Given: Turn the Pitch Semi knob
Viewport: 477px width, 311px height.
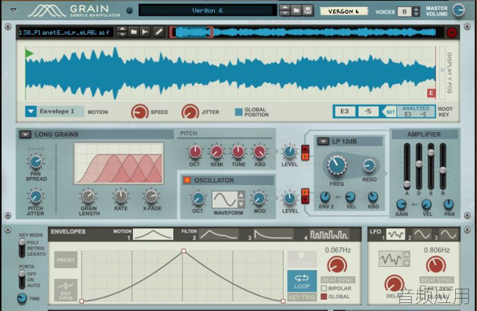Looking at the screenshot, I should tap(217, 152).
